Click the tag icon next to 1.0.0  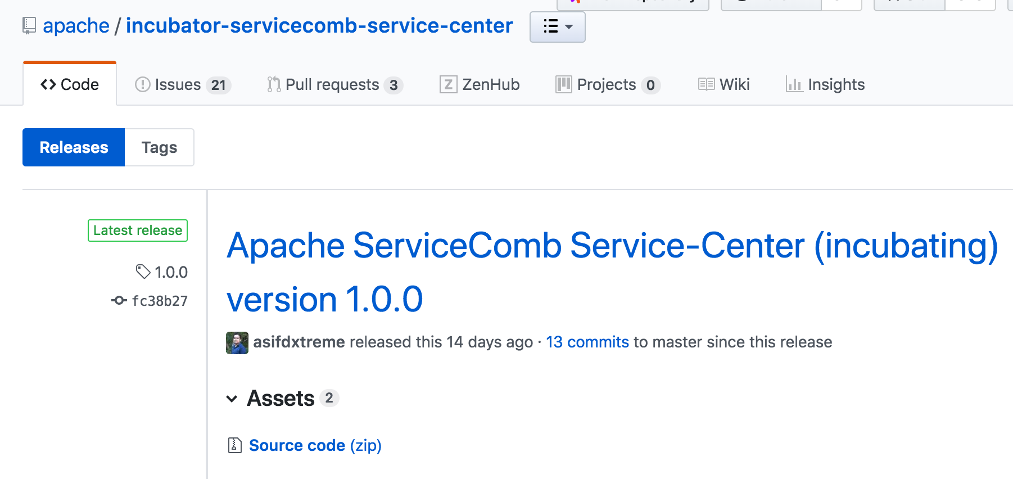coord(143,272)
